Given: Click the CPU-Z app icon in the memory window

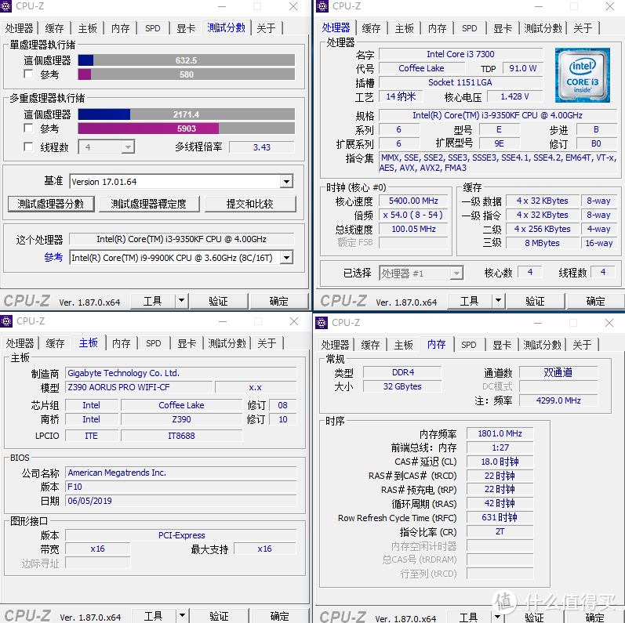Looking at the screenshot, I should [x=322, y=323].
